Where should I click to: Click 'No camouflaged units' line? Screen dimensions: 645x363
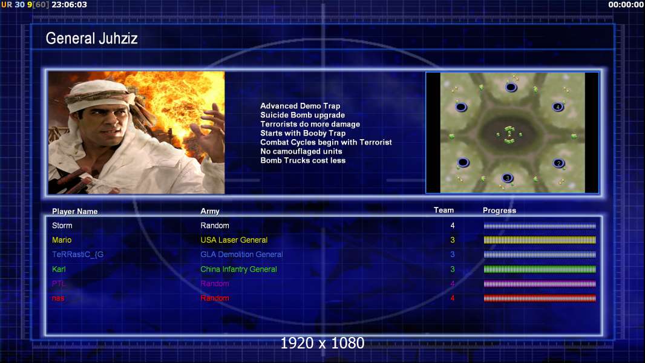301,151
